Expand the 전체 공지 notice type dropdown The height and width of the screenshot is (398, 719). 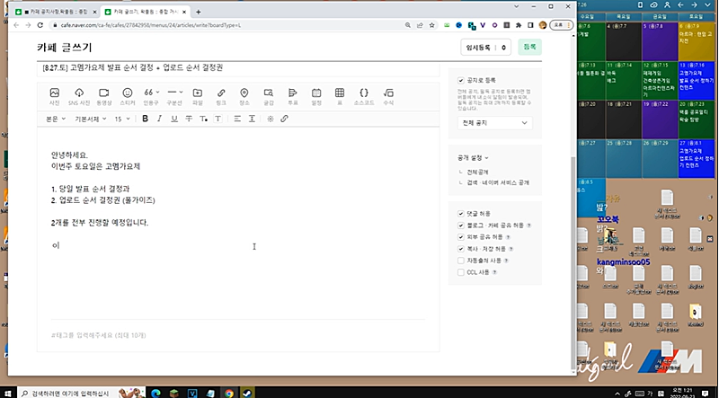tap(494, 123)
